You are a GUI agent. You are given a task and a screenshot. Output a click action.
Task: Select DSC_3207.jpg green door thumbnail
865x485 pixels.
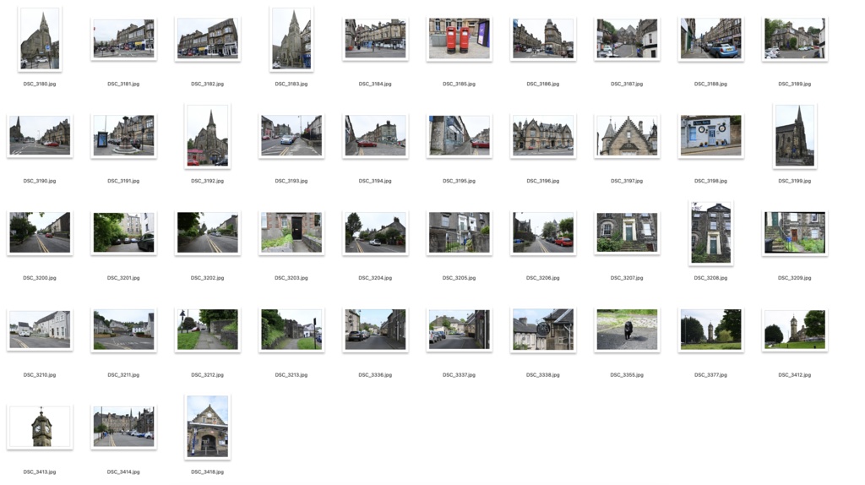[627, 233]
